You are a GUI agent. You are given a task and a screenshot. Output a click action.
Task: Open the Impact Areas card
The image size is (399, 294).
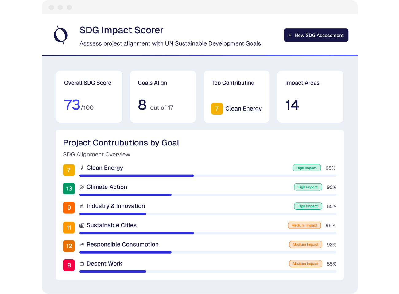click(x=310, y=96)
